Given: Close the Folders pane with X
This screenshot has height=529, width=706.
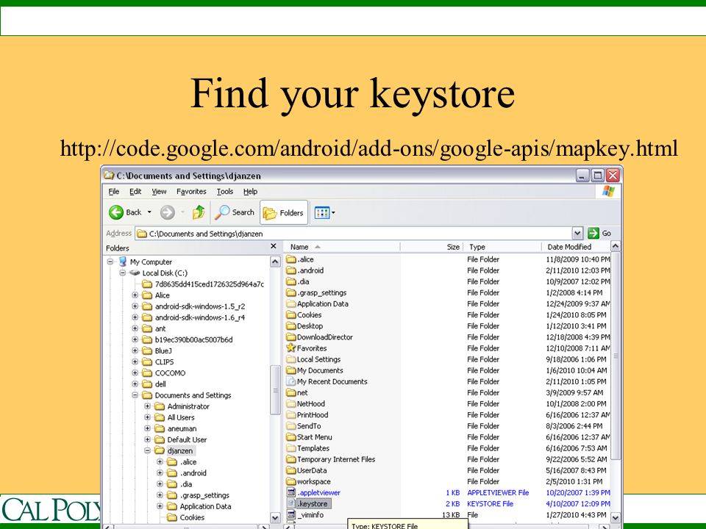Looking at the screenshot, I should point(274,246).
